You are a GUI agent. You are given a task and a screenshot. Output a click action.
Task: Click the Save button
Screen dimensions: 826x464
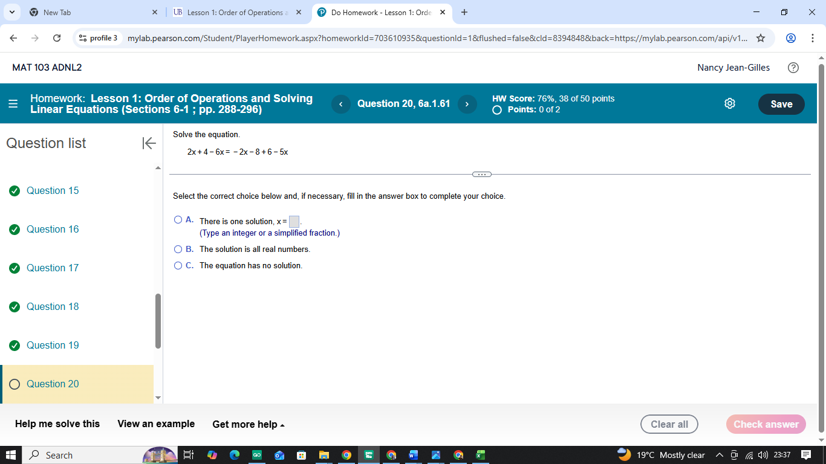click(x=781, y=104)
